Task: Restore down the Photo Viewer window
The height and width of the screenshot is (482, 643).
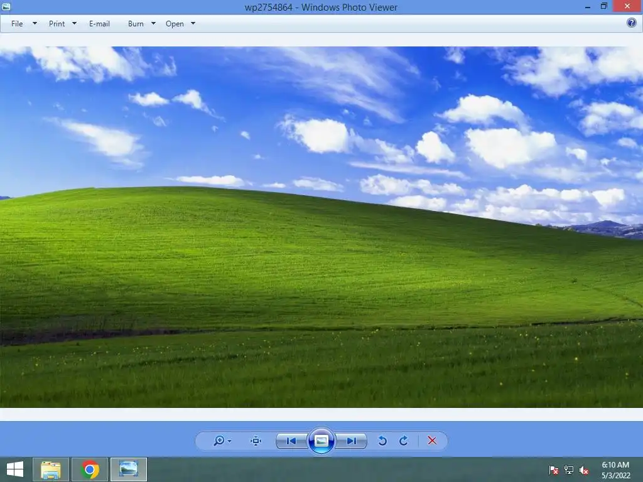Action: point(603,6)
